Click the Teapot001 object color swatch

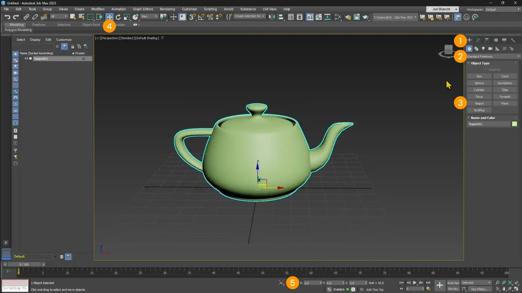pyautogui.click(x=514, y=124)
